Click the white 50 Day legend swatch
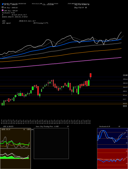Screen dimensions: 128x169 click(x=3, y=7)
